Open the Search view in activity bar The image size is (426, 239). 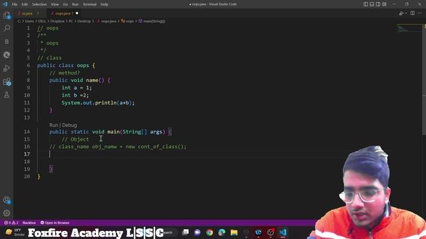pos(7,28)
